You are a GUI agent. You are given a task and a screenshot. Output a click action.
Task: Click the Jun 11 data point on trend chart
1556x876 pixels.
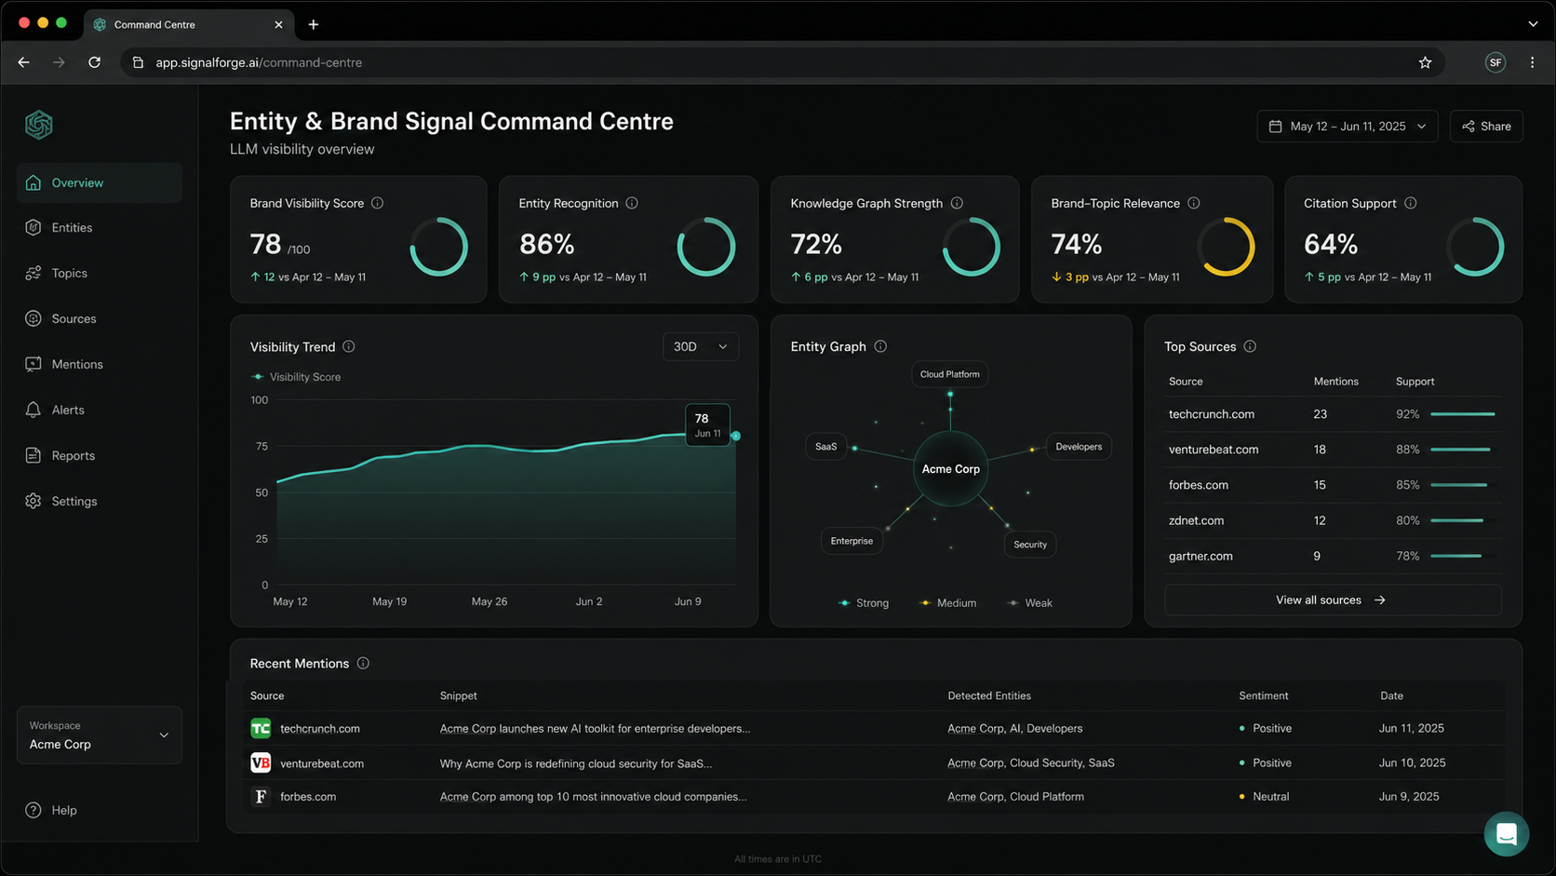(735, 436)
